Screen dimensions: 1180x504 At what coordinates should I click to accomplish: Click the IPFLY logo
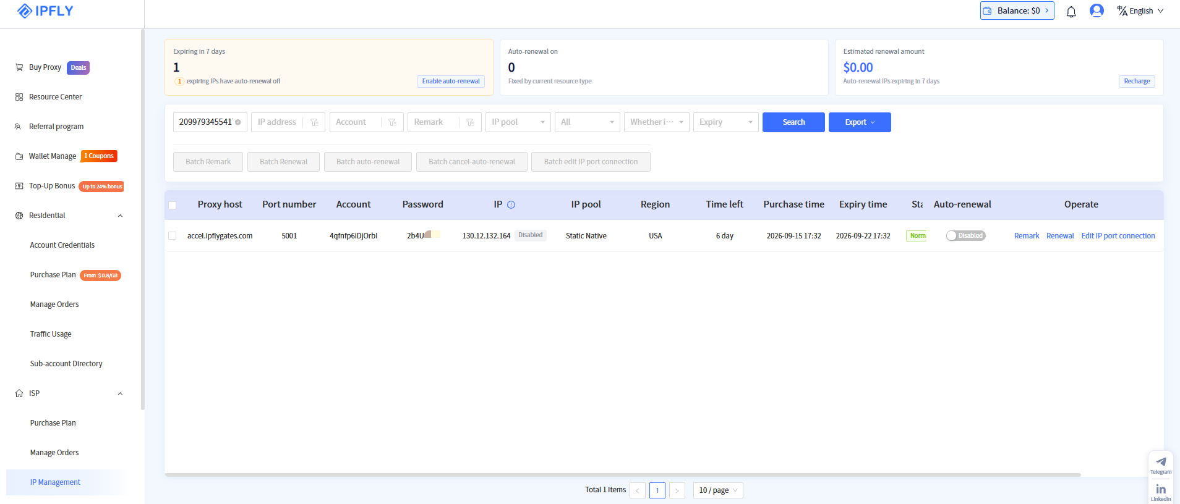click(x=45, y=10)
